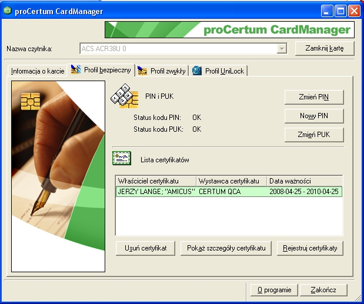Select the JERZY LANGE certificate row
The image size is (364, 304).
pos(229,192)
